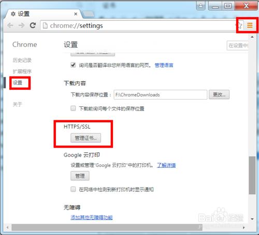This screenshot has width=259, height=235.
Task: Toggle the translate pages checkbox
Action: tap(73, 65)
